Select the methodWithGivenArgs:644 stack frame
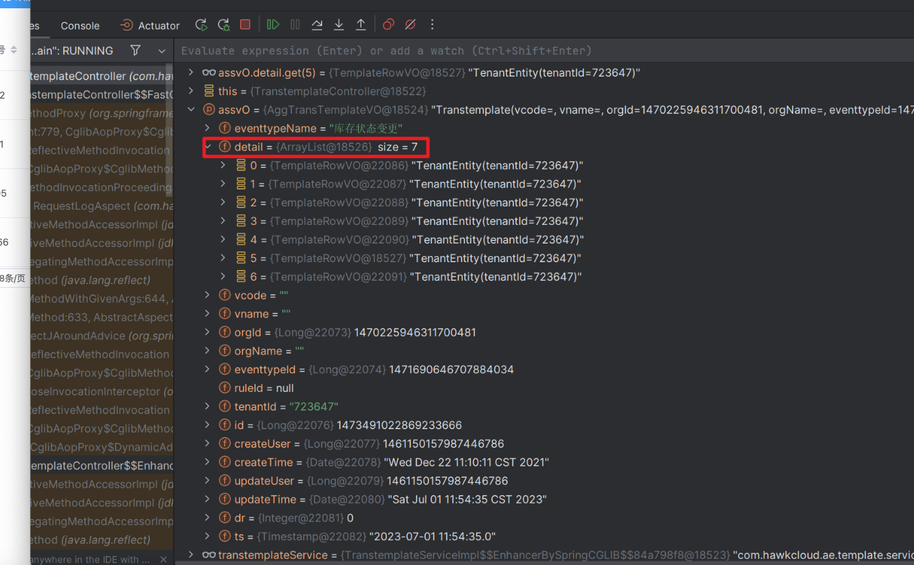The width and height of the screenshot is (914, 565). point(102,299)
